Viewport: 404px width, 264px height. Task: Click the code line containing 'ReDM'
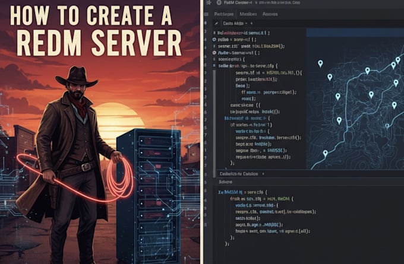coord(261,199)
